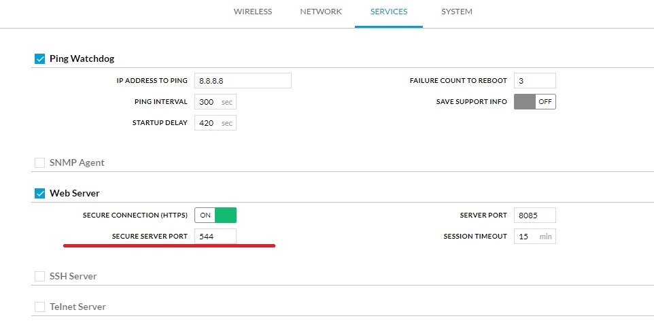The image size is (654, 327).
Task: Enable the SSH Server checkbox
Action: coord(39,277)
